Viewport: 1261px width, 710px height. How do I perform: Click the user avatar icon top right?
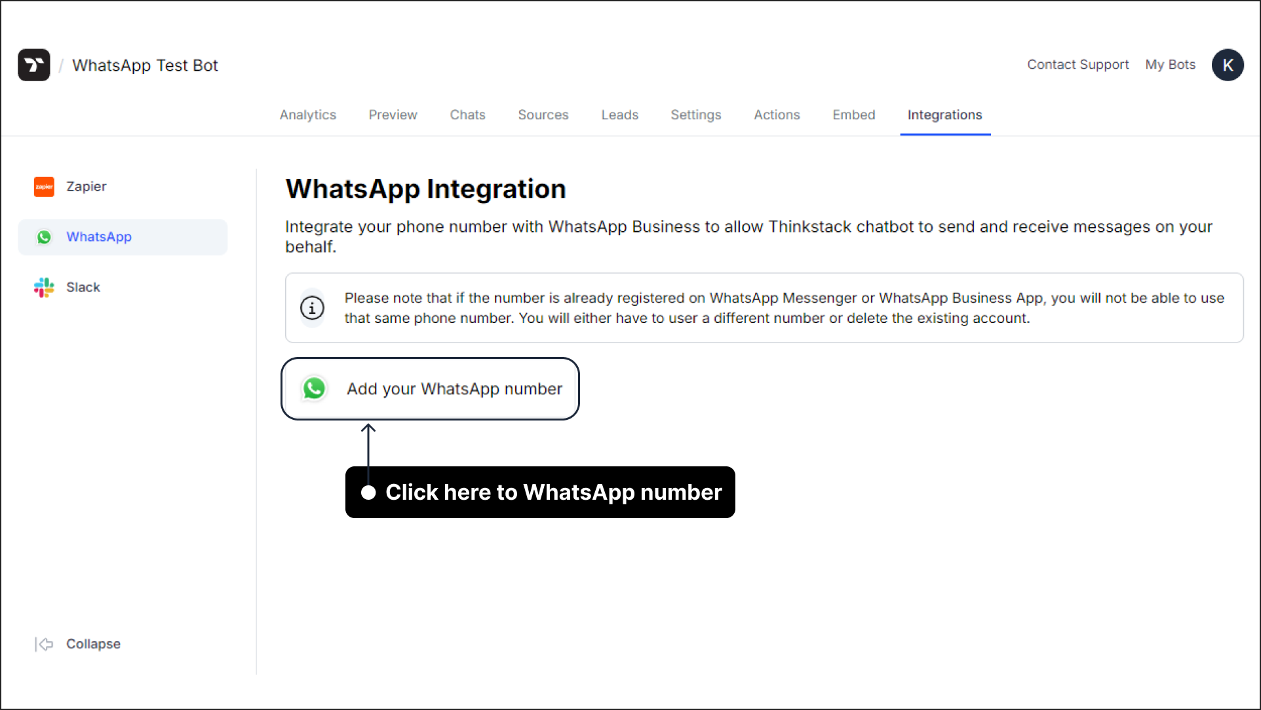[1227, 65]
